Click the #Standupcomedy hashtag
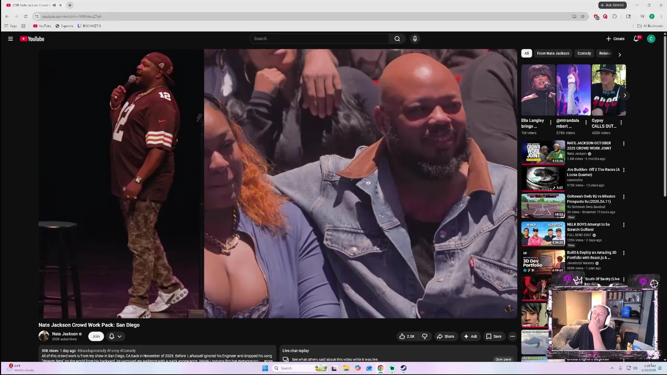The height and width of the screenshot is (375, 667). 92,351
